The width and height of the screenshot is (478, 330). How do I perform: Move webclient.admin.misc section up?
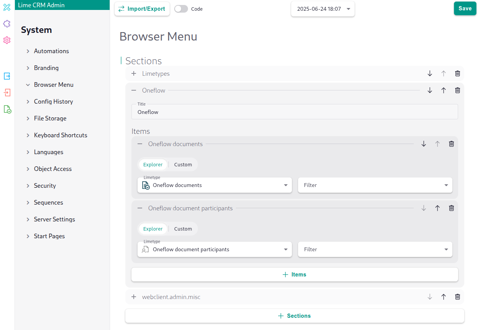coord(444,297)
